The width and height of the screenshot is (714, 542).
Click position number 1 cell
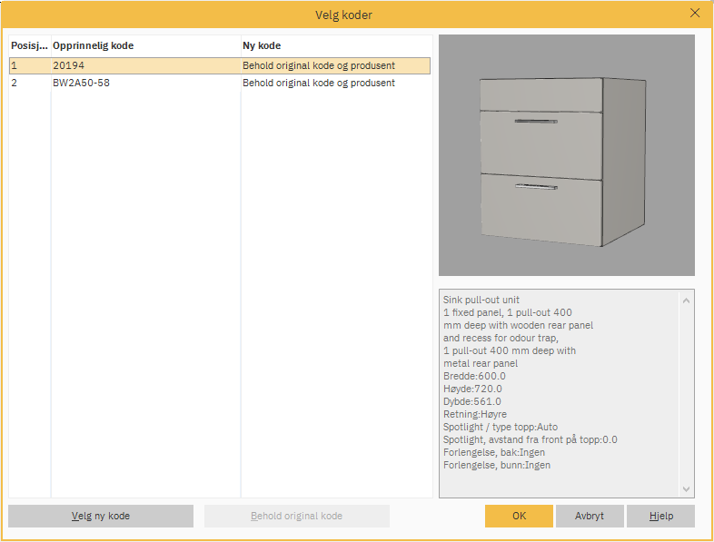[30, 65]
